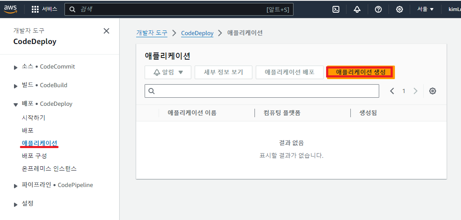Open 배포 deployments in the sidebar

click(x=28, y=130)
